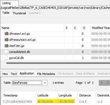Open the OS Account tab
Image resolution: width=110 pixels, height=105 pixels.
point(66,74)
